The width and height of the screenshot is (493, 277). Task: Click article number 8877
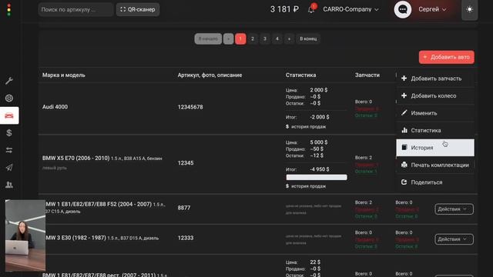click(184, 208)
